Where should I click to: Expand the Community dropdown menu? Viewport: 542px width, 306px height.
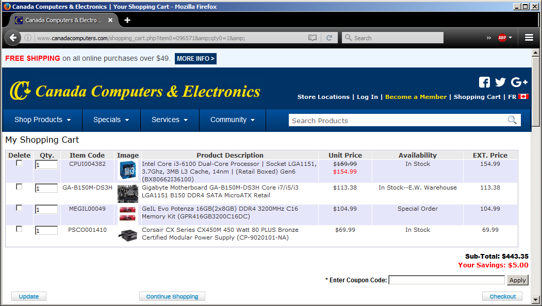pos(232,120)
